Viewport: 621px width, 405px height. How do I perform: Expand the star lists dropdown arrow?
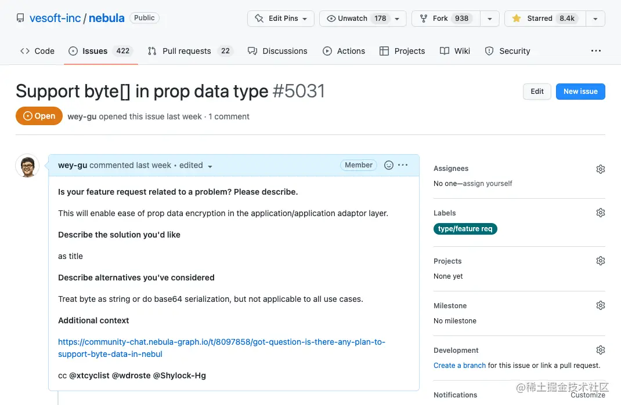(x=595, y=19)
